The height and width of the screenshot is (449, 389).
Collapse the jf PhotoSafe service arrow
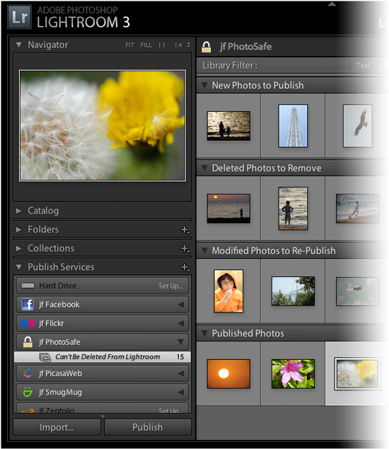click(181, 342)
